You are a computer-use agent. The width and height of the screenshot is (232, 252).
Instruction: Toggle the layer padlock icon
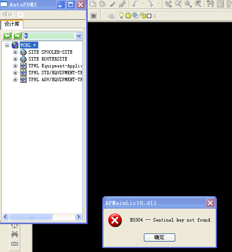tap(143, 15)
